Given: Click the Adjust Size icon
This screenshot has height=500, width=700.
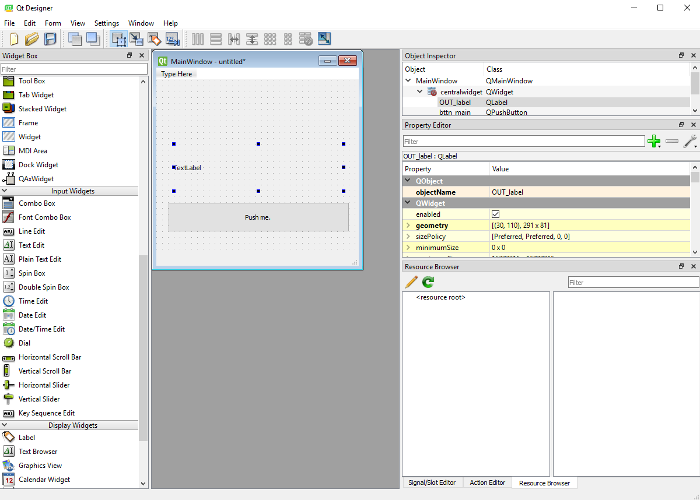Looking at the screenshot, I should coord(324,39).
